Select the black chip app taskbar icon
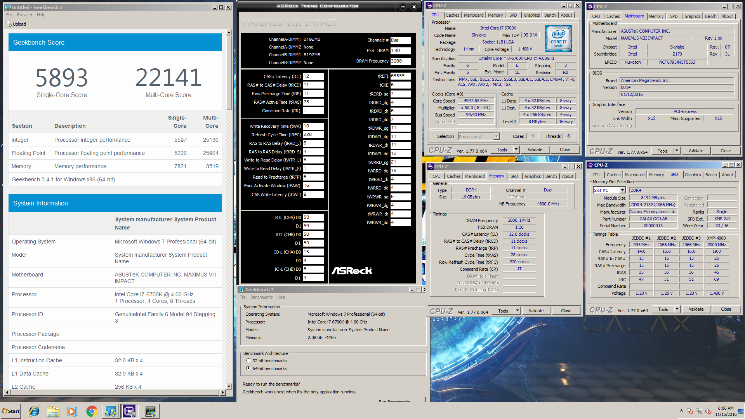This screenshot has width=745, height=419. (x=150, y=411)
